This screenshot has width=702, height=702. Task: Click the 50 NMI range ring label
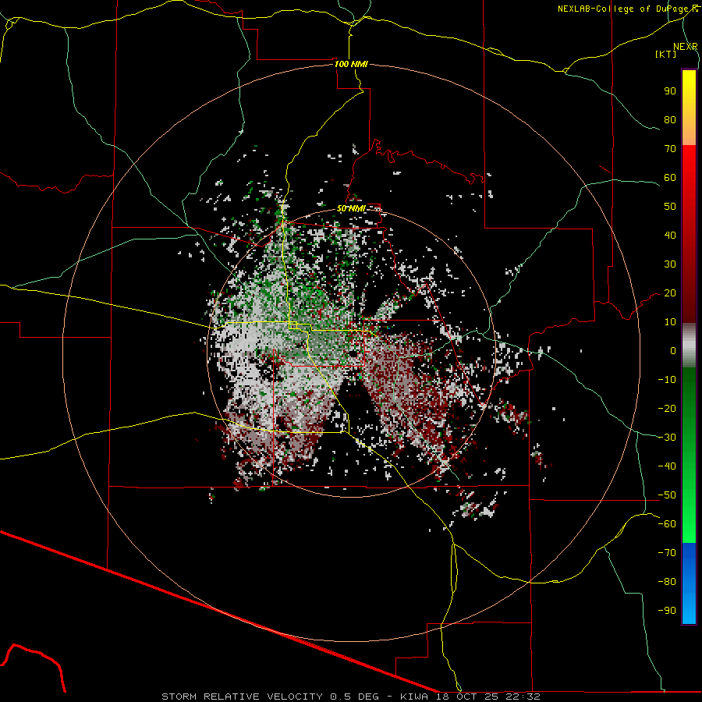click(x=351, y=208)
